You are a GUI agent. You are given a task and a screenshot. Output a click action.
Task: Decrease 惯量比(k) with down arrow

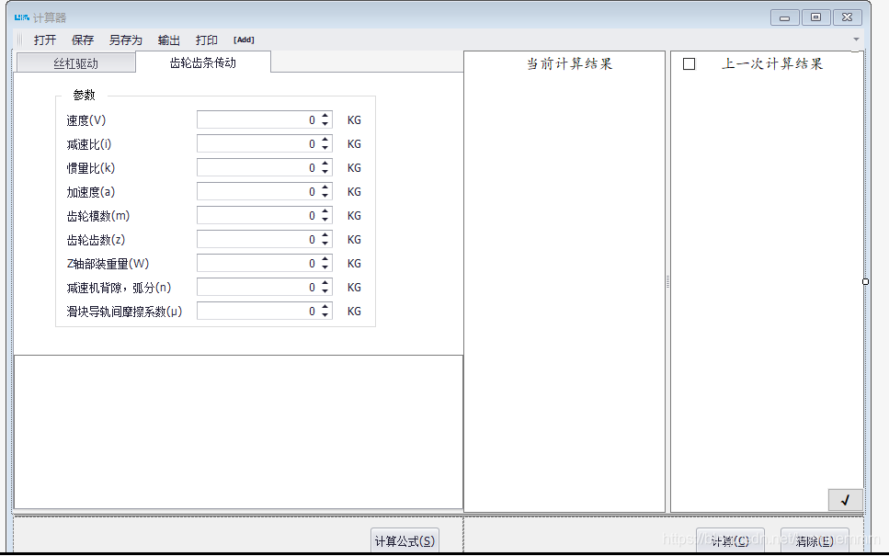(x=325, y=172)
